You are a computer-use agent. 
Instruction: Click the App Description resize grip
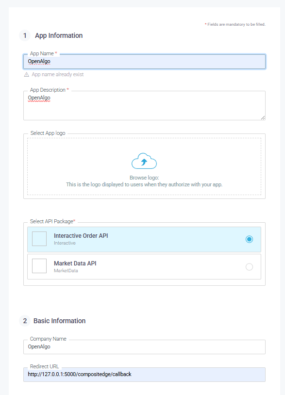(x=263, y=117)
